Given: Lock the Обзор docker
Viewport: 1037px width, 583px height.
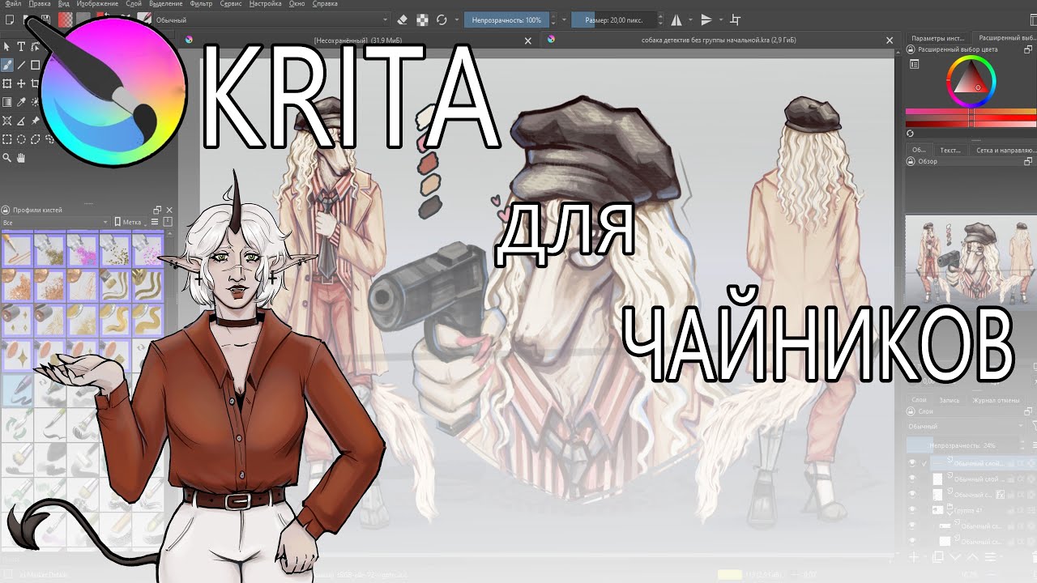Looking at the screenshot, I should (911, 161).
